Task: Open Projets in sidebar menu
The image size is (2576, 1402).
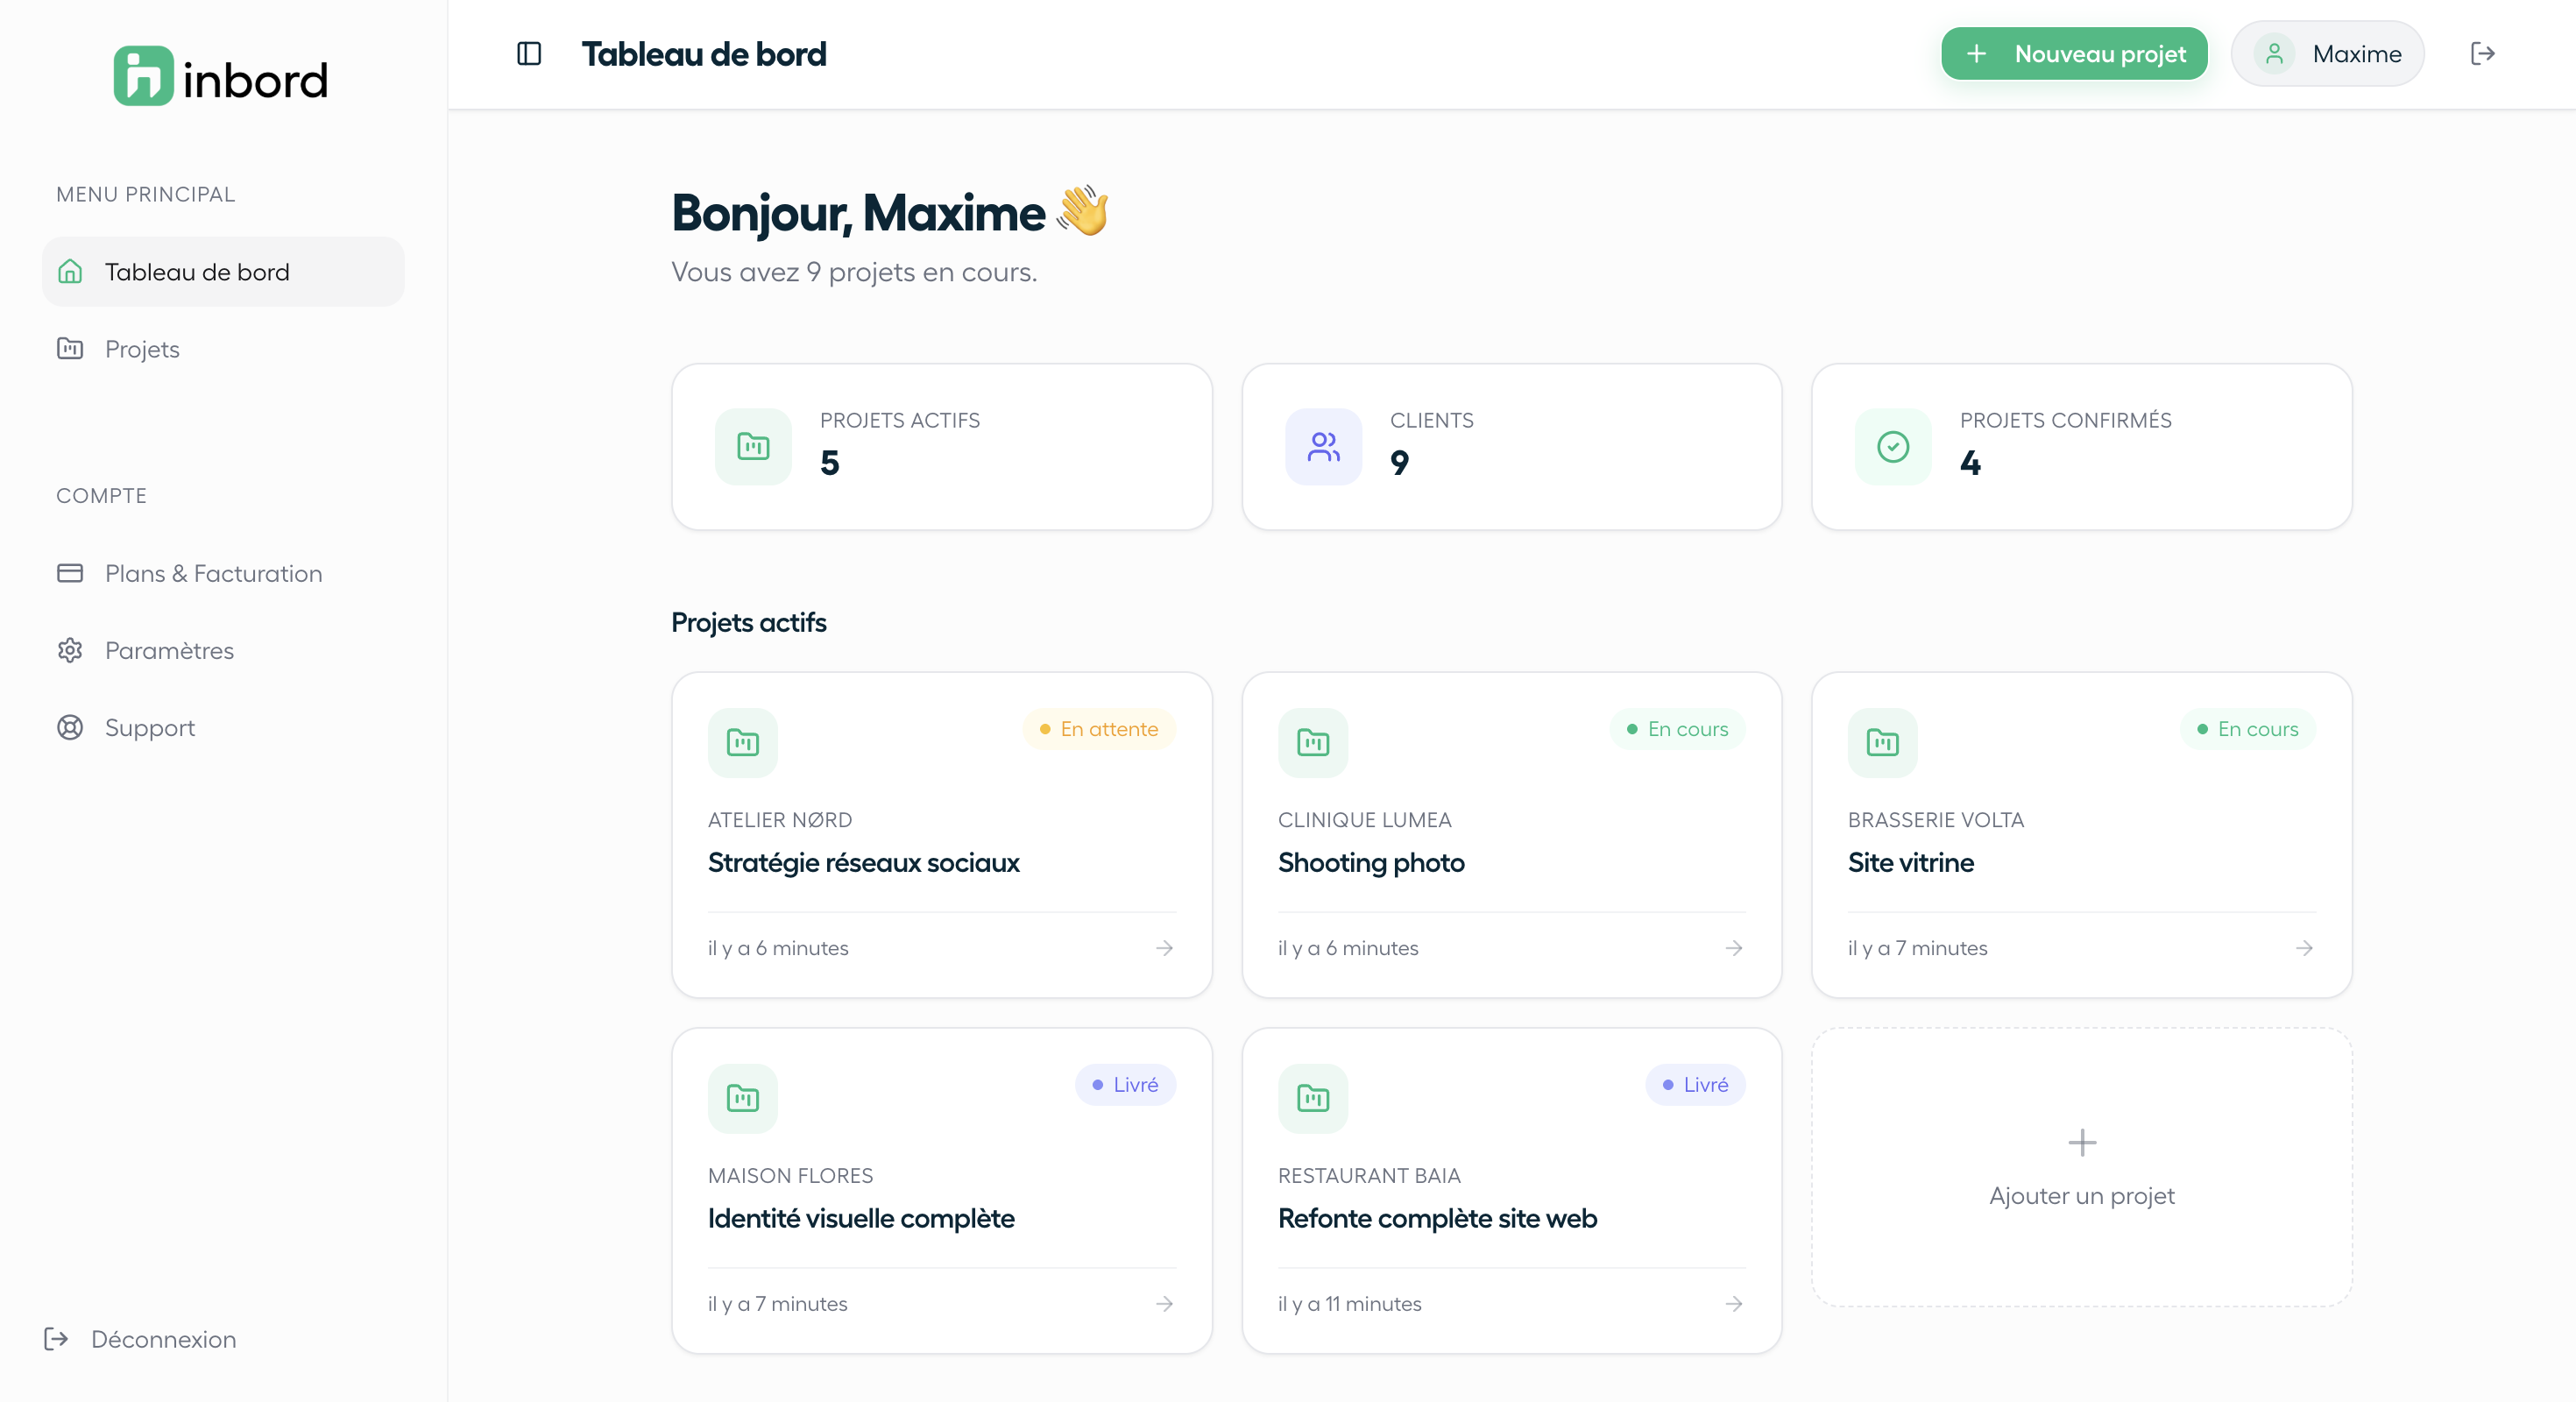Action: [x=223, y=349]
